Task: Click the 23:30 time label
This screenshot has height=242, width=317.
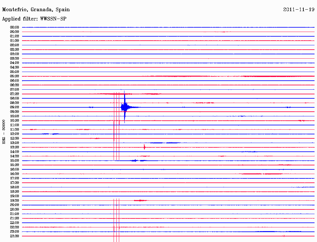Action: point(15,236)
